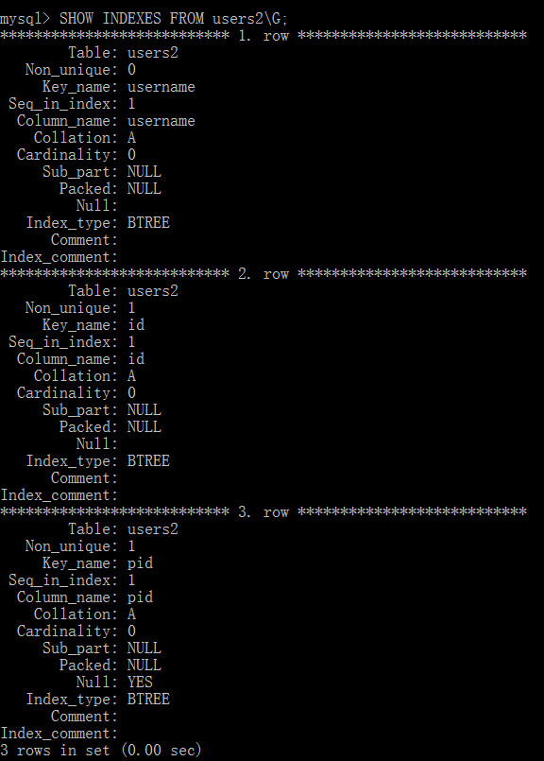Viewport: 544px width, 761px height.
Task: Click the '3. row' separator header
Action: click(263, 512)
